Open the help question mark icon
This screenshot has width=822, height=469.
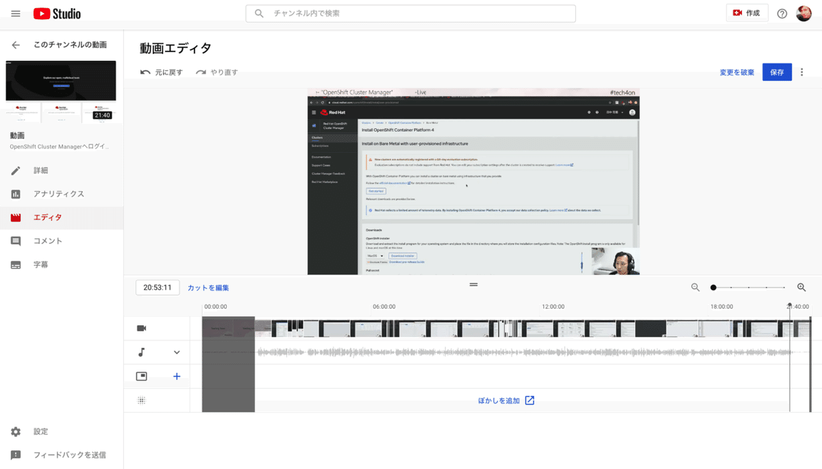pyautogui.click(x=782, y=14)
